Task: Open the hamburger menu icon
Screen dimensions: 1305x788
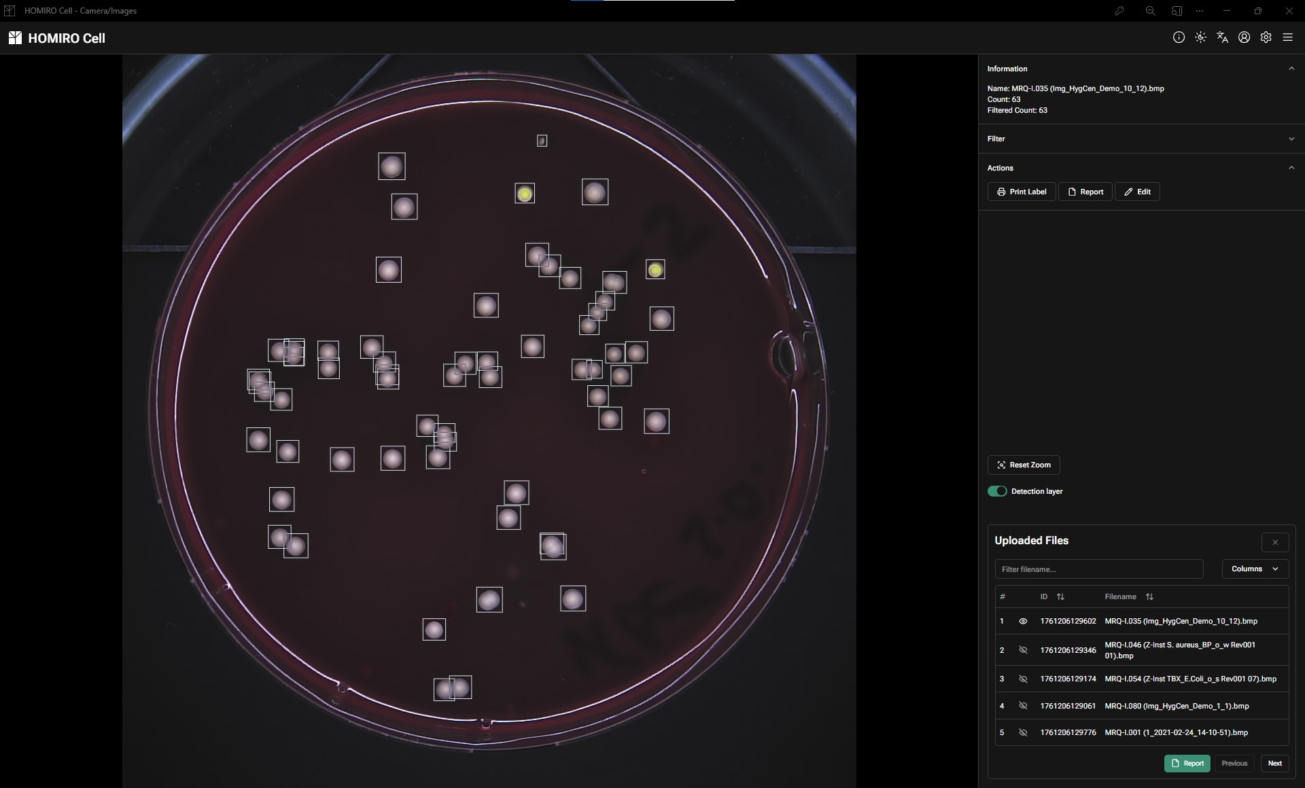Action: click(1288, 37)
